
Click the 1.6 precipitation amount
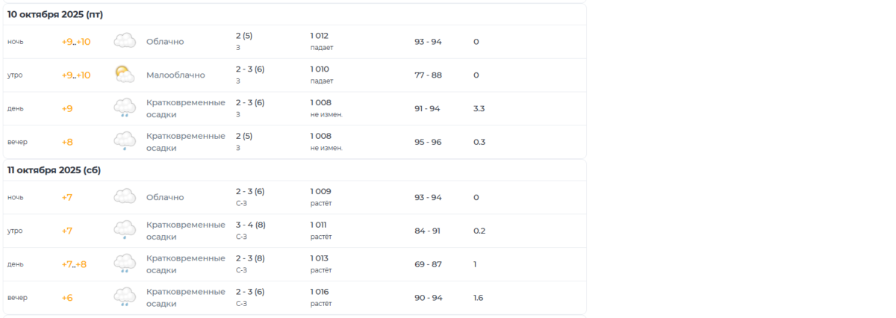(478, 298)
